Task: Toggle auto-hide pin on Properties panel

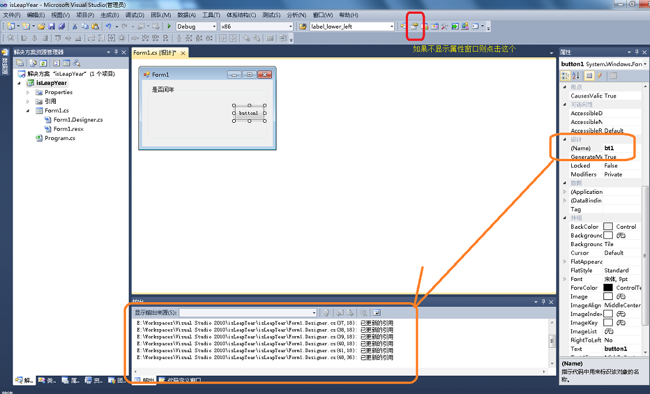Action: point(637,52)
